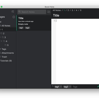Click the folder icon beside 5
Screen dimensions: 99x99
[5, 45]
